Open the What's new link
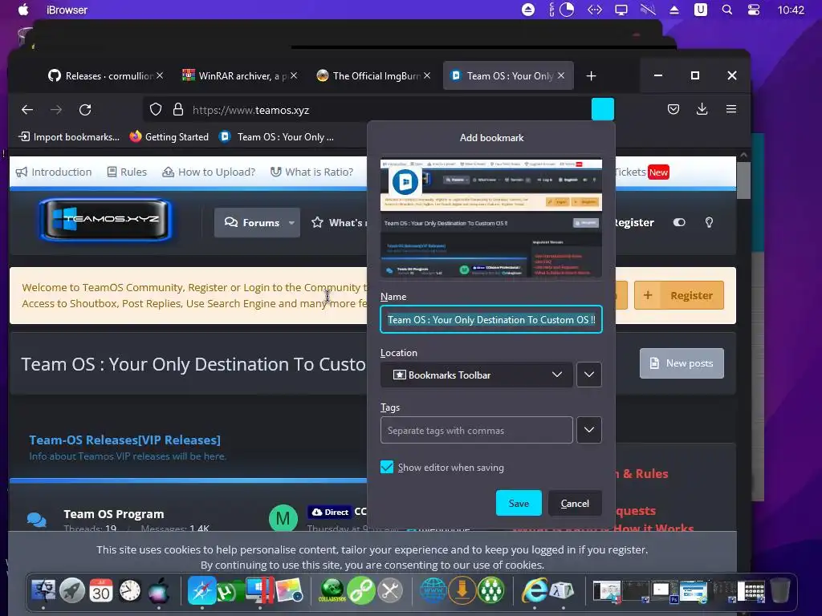Viewport: 822px width, 616px height. click(x=339, y=223)
